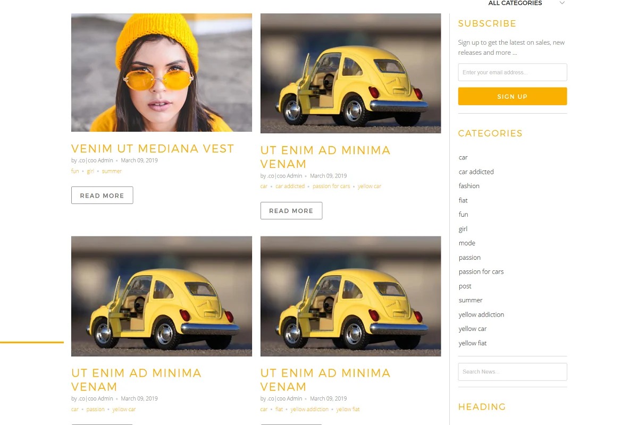This screenshot has height=425, width=638.
Task: Click the yellow addiction tag under a post
Action: [309, 409]
